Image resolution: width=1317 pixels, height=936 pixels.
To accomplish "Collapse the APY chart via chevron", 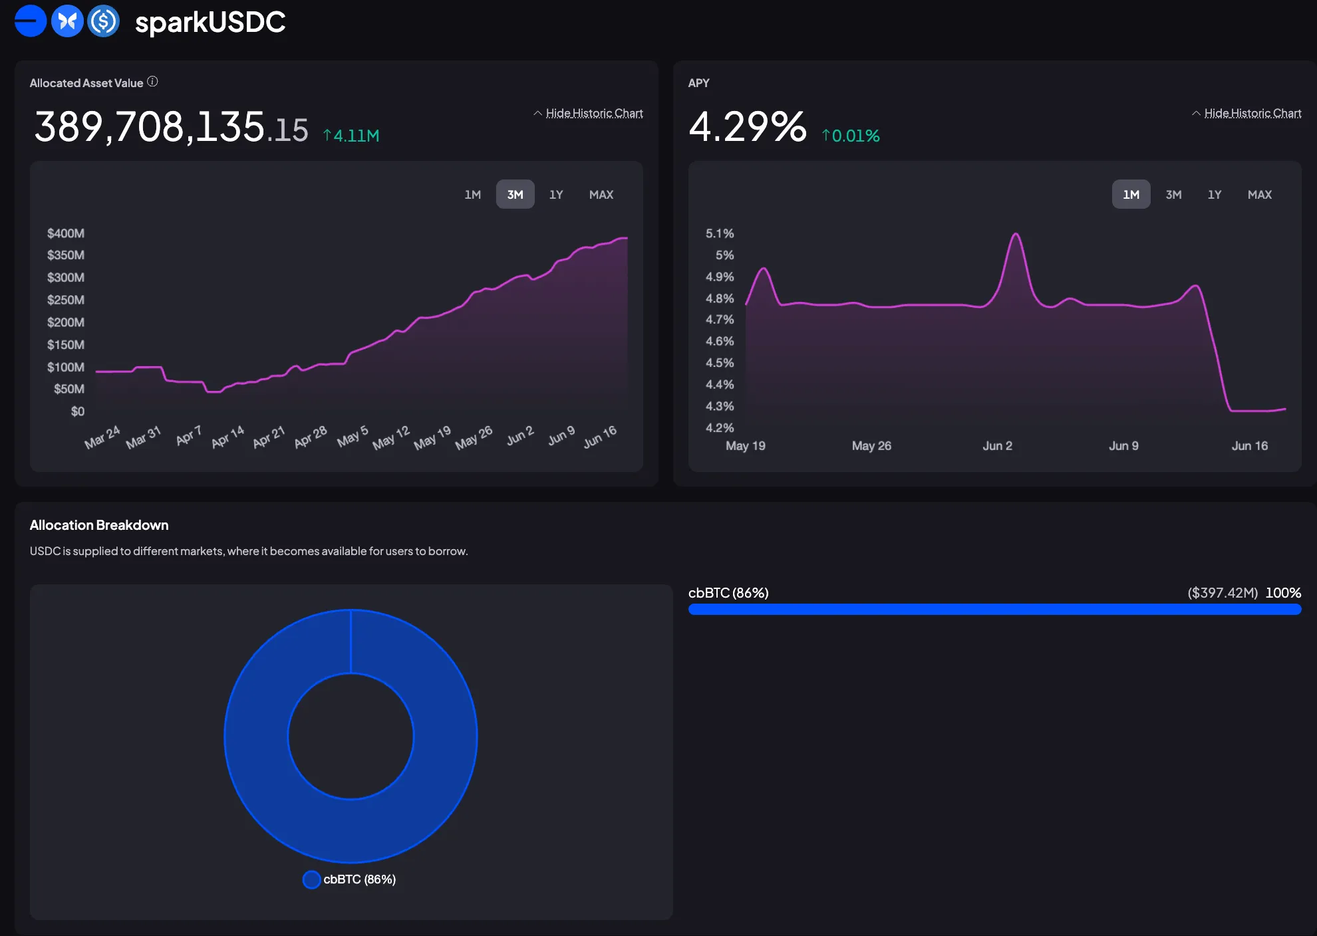I will click(1196, 114).
